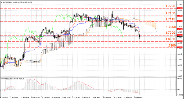
Task: Click the 12 Jun 00:00 time label
Action: click(25, 97)
